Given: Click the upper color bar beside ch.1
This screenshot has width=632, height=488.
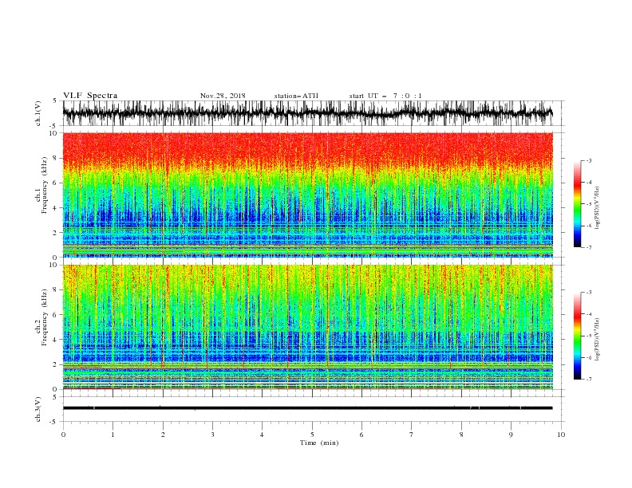Looking at the screenshot, I should click(x=578, y=204).
